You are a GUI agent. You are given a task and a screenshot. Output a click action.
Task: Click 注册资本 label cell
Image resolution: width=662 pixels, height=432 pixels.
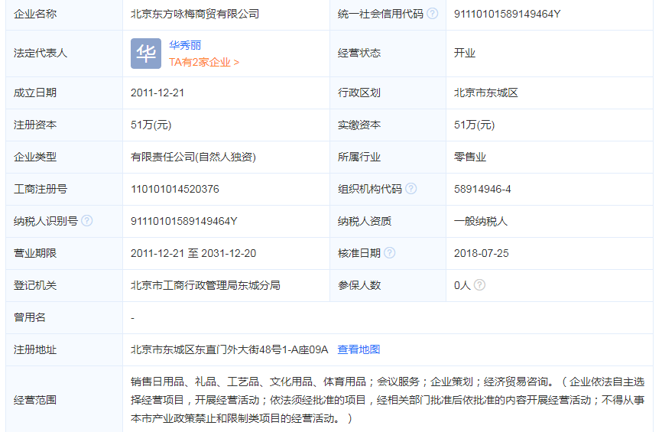coord(64,125)
